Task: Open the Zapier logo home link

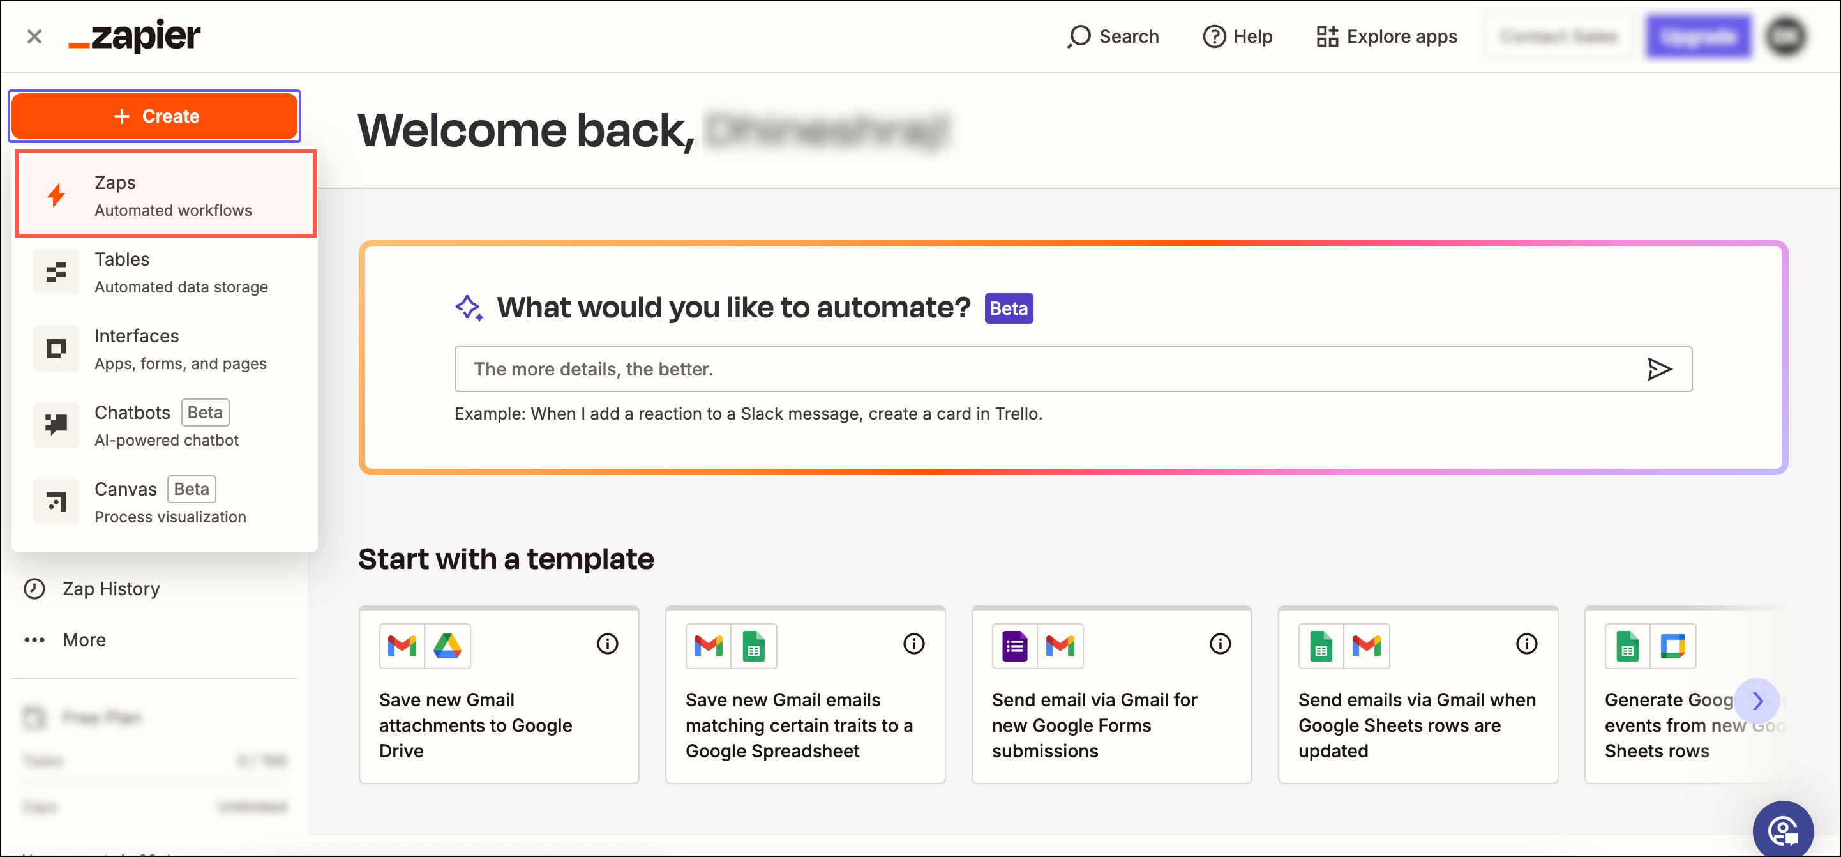Action: (x=134, y=36)
